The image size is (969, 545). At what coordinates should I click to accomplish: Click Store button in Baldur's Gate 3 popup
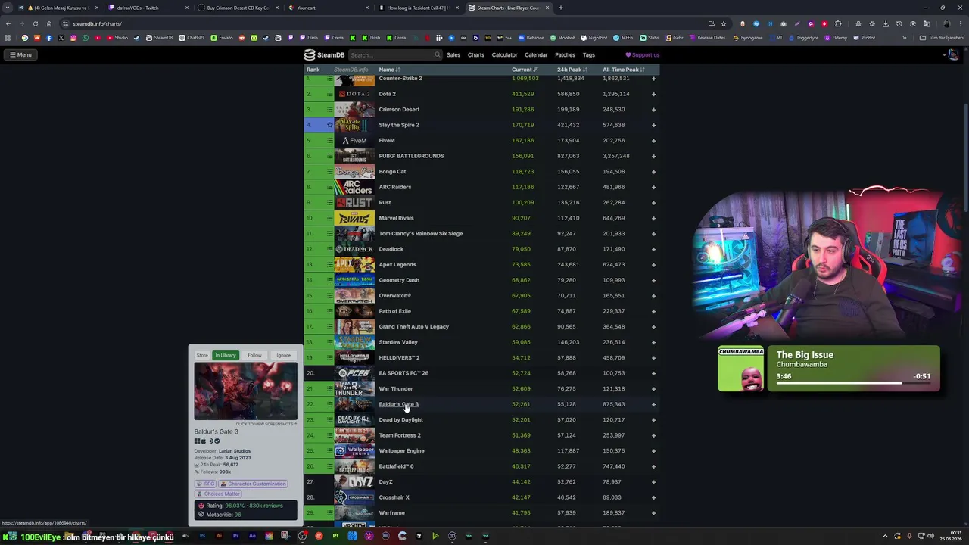click(202, 355)
